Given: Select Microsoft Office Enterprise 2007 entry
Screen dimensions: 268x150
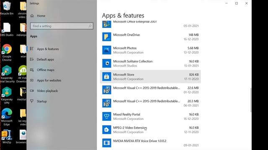Looking at the screenshot, I should point(135,22).
